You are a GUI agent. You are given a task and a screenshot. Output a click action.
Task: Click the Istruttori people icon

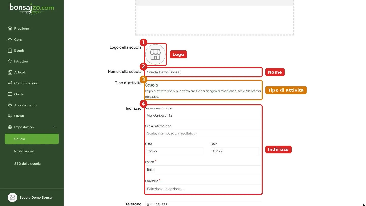click(10, 61)
